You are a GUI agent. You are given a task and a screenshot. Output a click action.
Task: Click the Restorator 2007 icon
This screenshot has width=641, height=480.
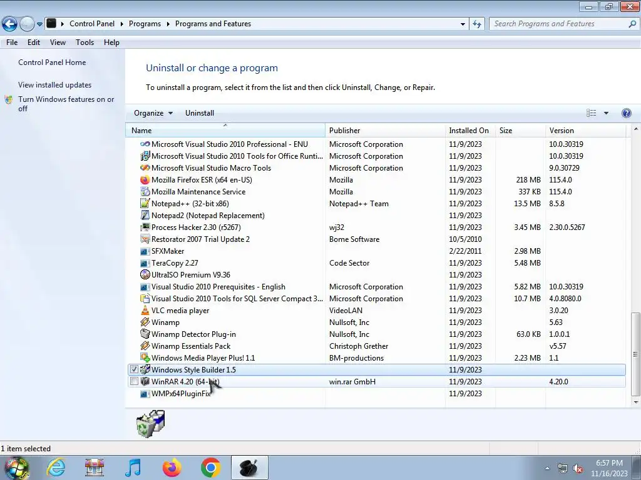click(145, 239)
